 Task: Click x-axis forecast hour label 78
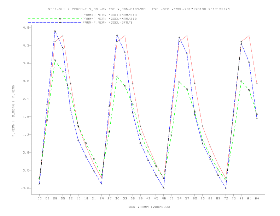(241, 198)
